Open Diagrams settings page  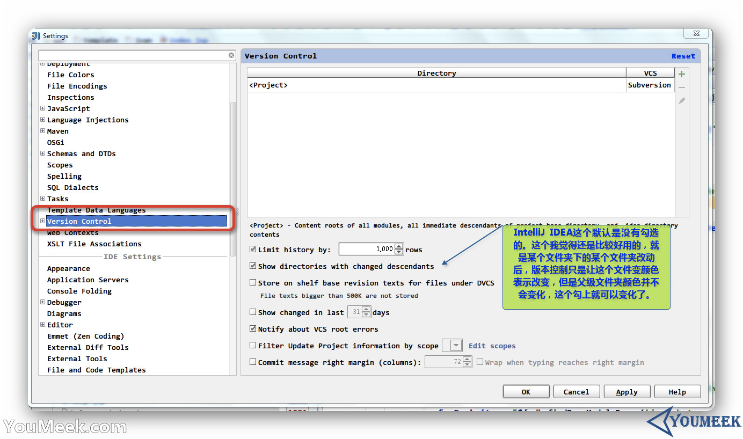pos(64,313)
